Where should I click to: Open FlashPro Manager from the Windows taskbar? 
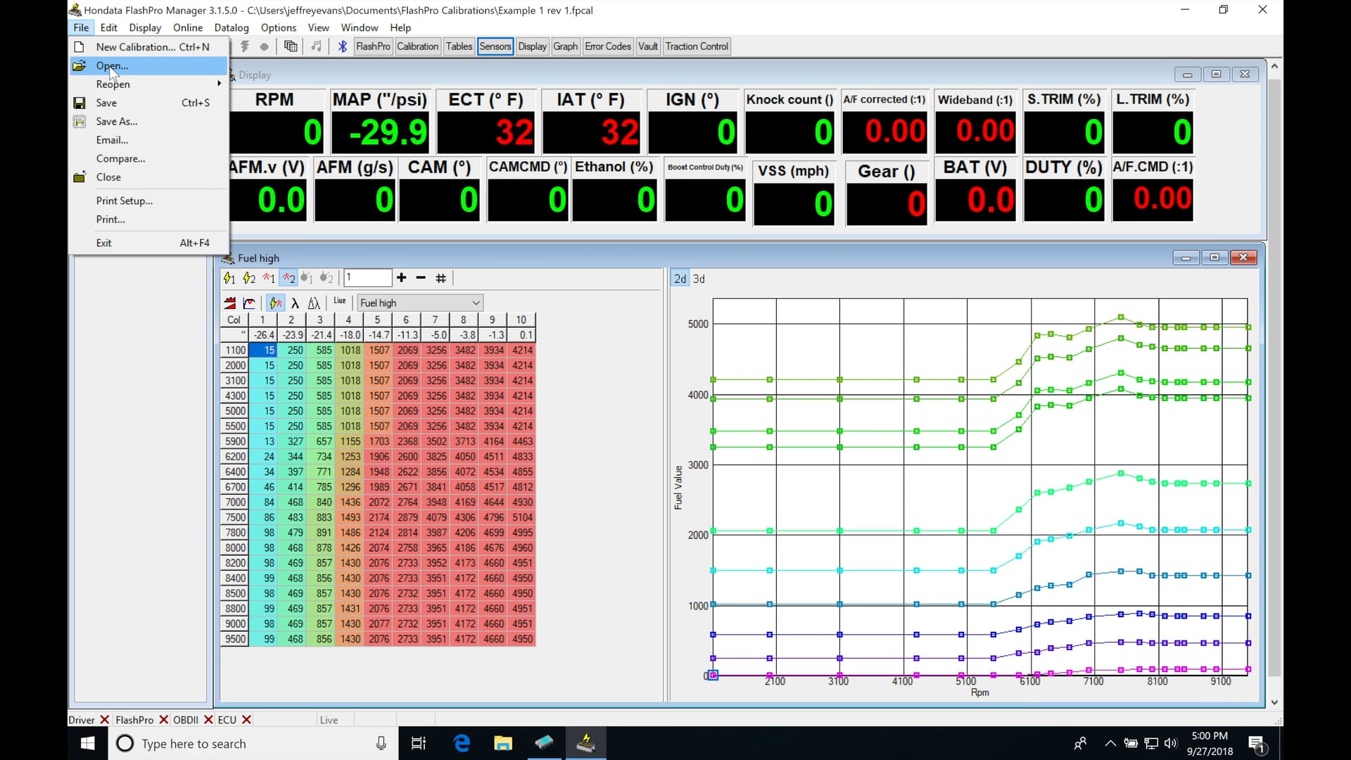click(586, 743)
